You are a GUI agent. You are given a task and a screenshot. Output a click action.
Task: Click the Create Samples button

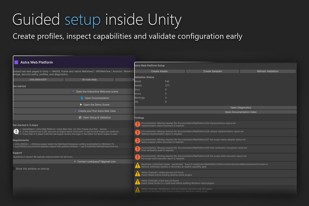(x=212, y=71)
